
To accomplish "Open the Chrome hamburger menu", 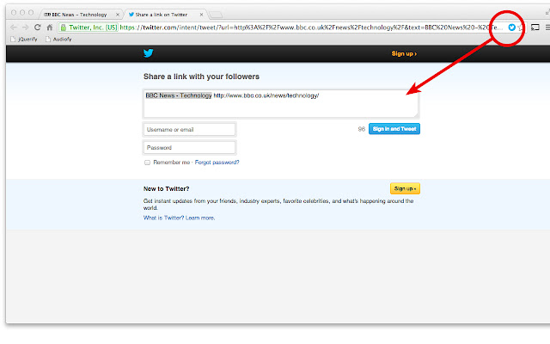I will click(547, 27).
